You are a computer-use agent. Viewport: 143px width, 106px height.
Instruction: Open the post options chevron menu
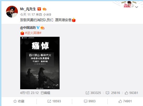point(136,7)
